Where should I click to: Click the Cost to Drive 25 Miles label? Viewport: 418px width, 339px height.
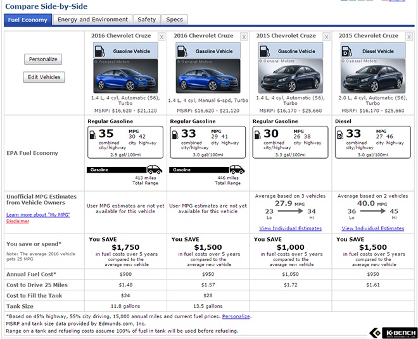(37, 285)
